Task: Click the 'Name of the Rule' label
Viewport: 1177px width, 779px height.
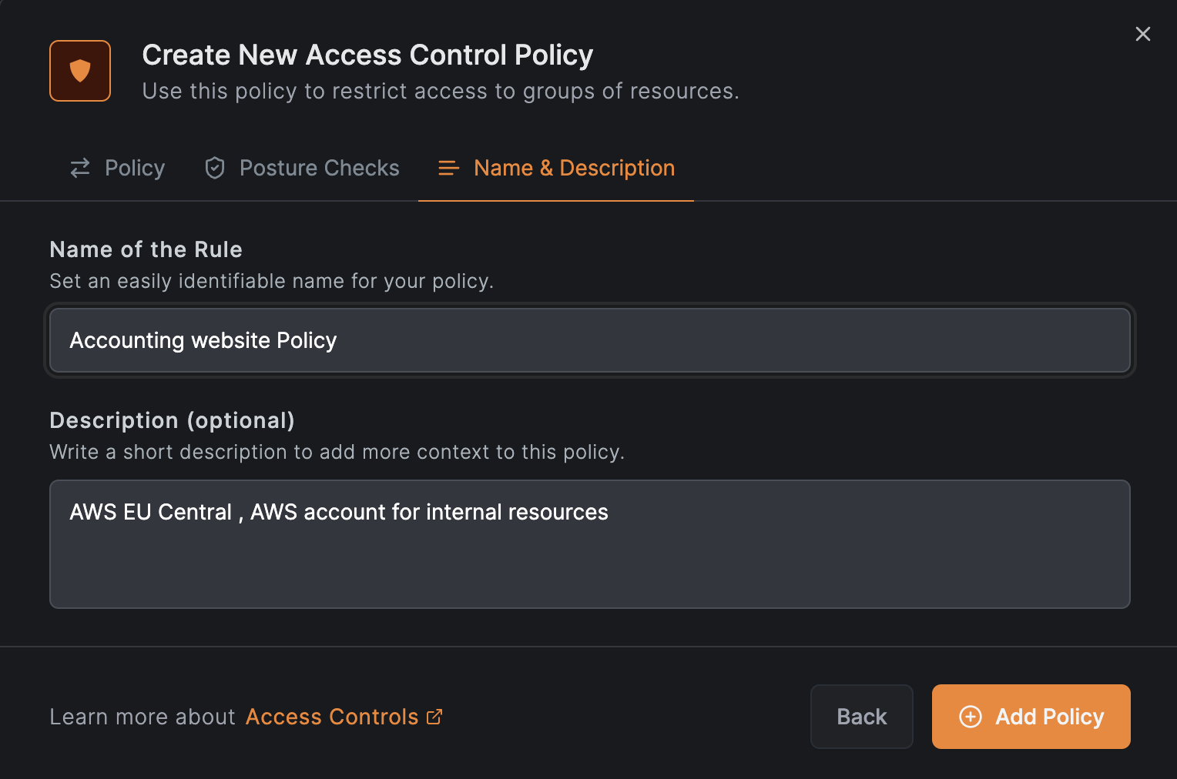Action: coord(146,249)
